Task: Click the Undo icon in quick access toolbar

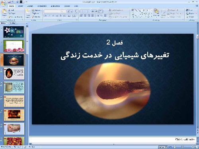Action: point(13,2)
